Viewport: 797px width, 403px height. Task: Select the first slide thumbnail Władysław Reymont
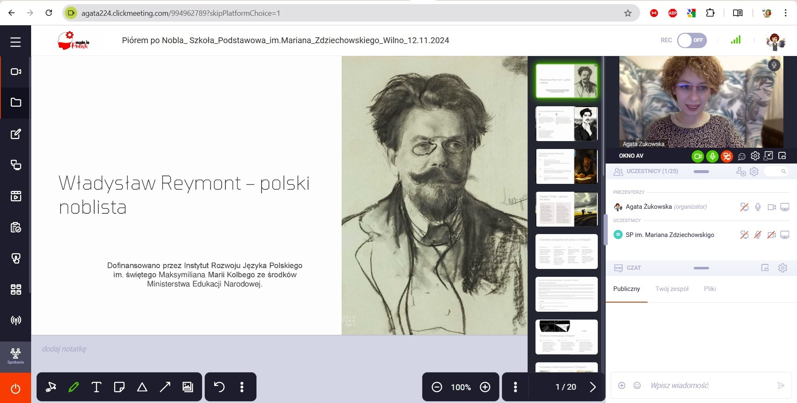pyautogui.click(x=567, y=81)
